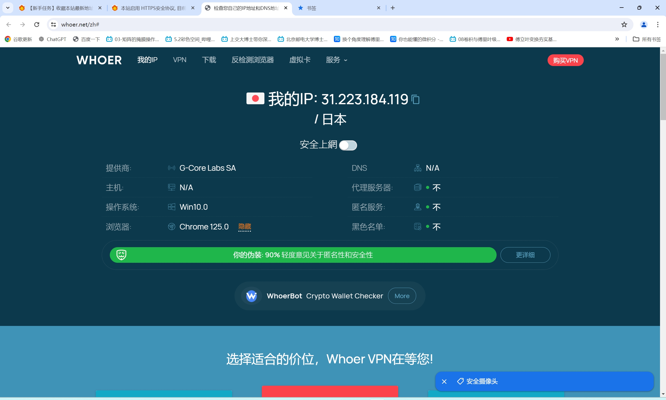Click the 安全摄像头 notification

(544, 381)
